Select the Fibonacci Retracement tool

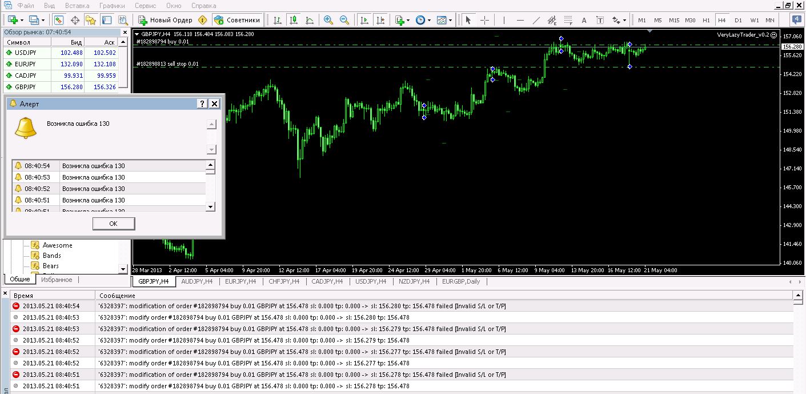[x=568, y=20]
